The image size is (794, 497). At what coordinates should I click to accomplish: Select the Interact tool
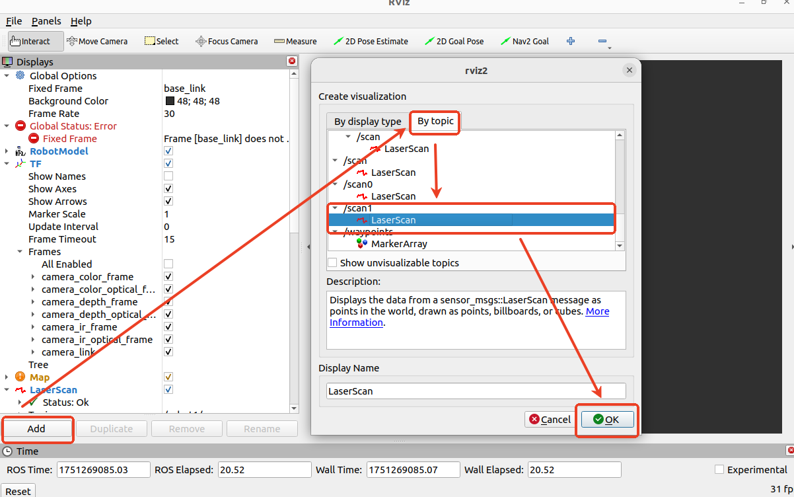(x=36, y=41)
